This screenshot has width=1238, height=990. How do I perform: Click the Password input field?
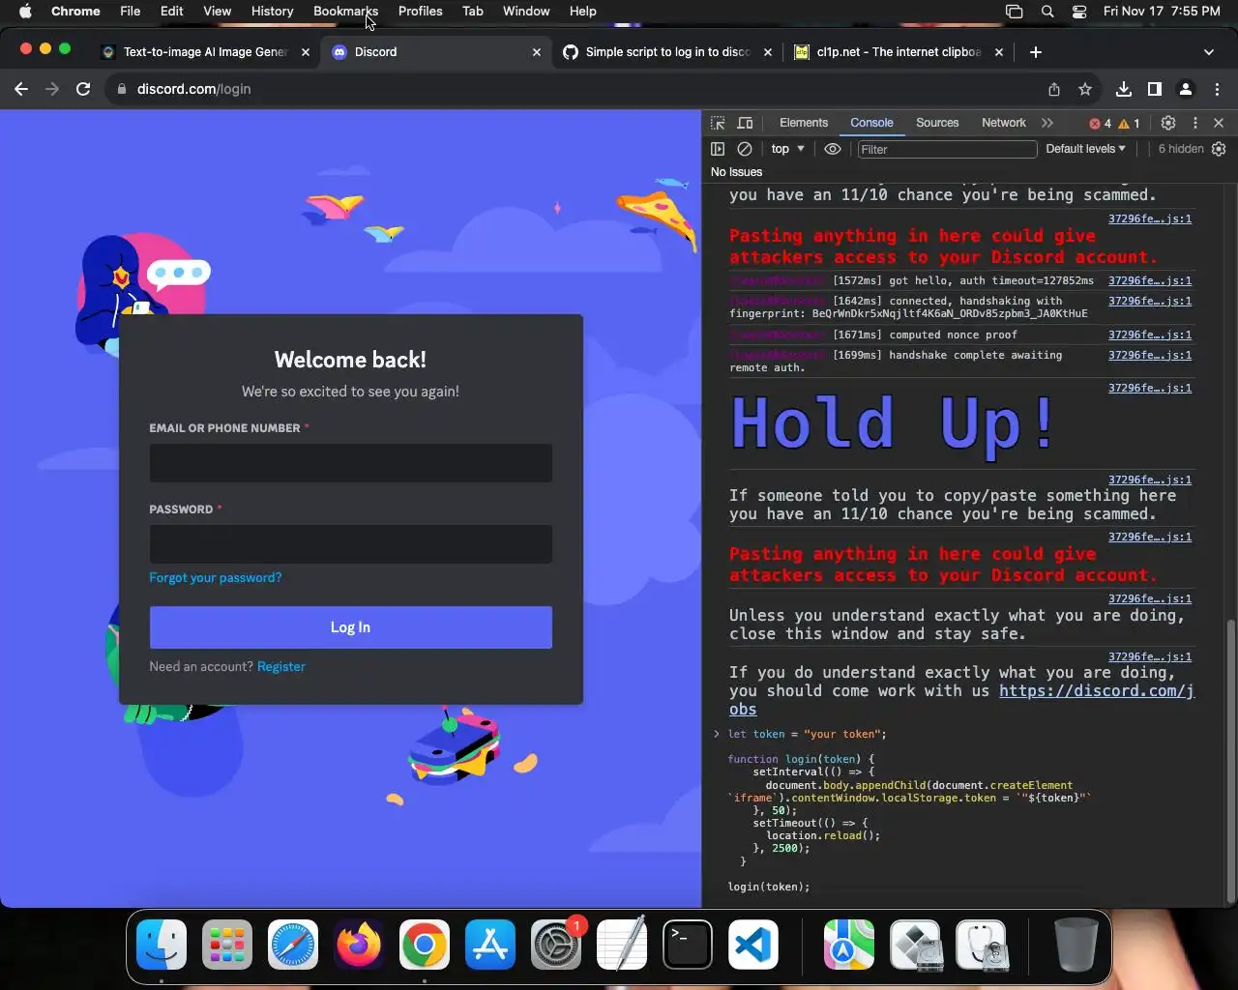[350, 544]
